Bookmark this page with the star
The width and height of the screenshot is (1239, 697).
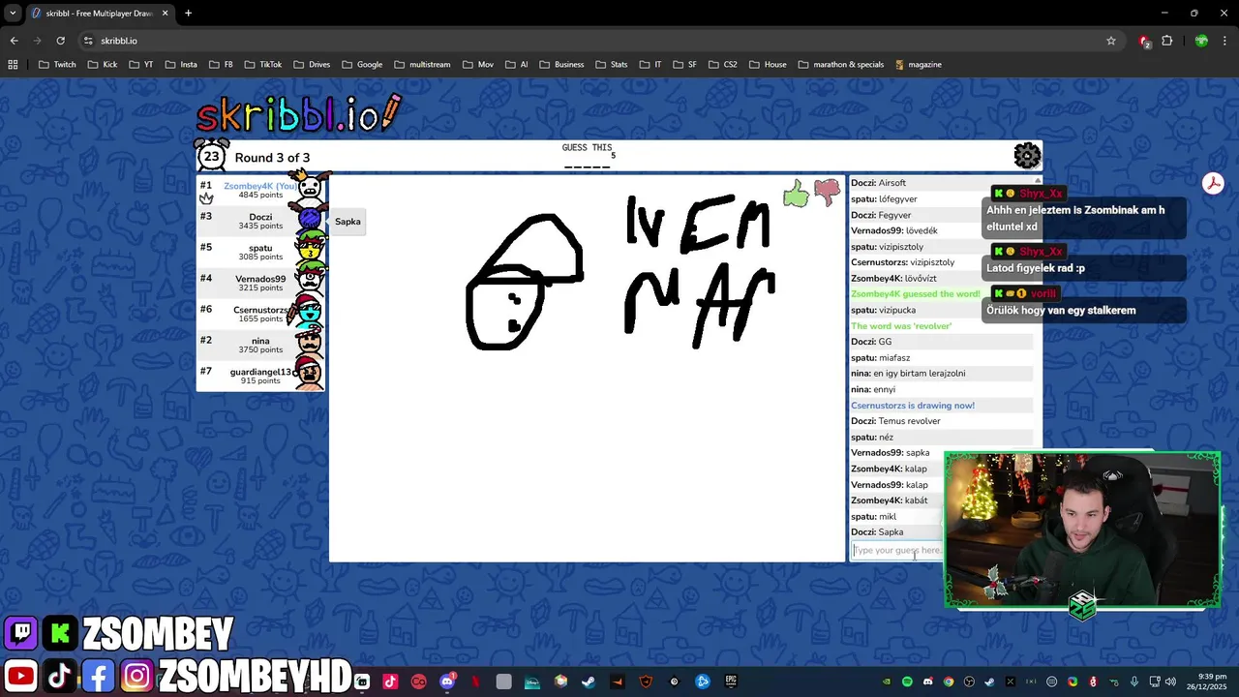tap(1111, 41)
